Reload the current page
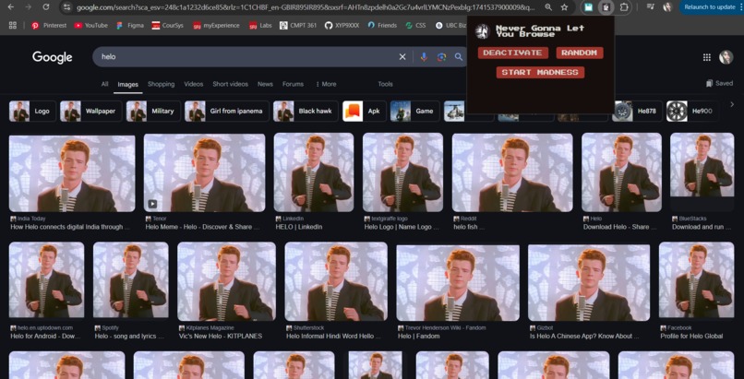This screenshot has height=379, width=744. pyautogui.click(x=46, y=7)
